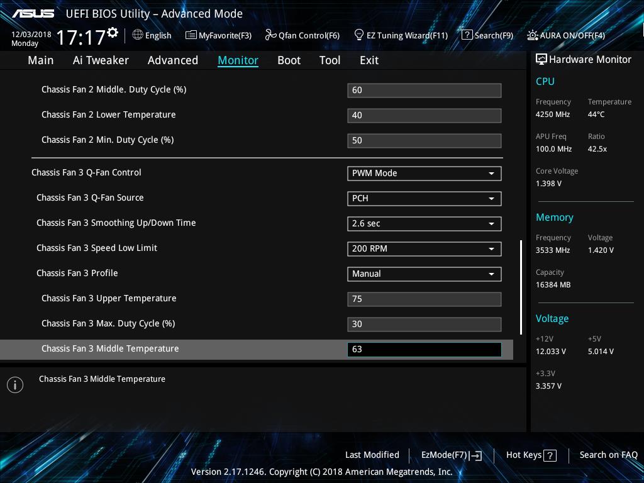Click the Search question mark icon

click(467, 35)
